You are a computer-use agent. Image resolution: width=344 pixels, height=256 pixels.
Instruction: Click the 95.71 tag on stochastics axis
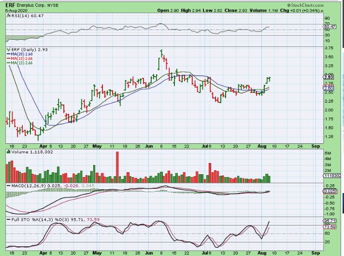[330, 221]
